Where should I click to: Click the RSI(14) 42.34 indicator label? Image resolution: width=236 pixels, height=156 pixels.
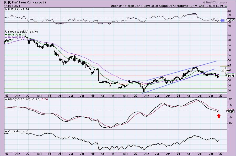coord(18,9)
